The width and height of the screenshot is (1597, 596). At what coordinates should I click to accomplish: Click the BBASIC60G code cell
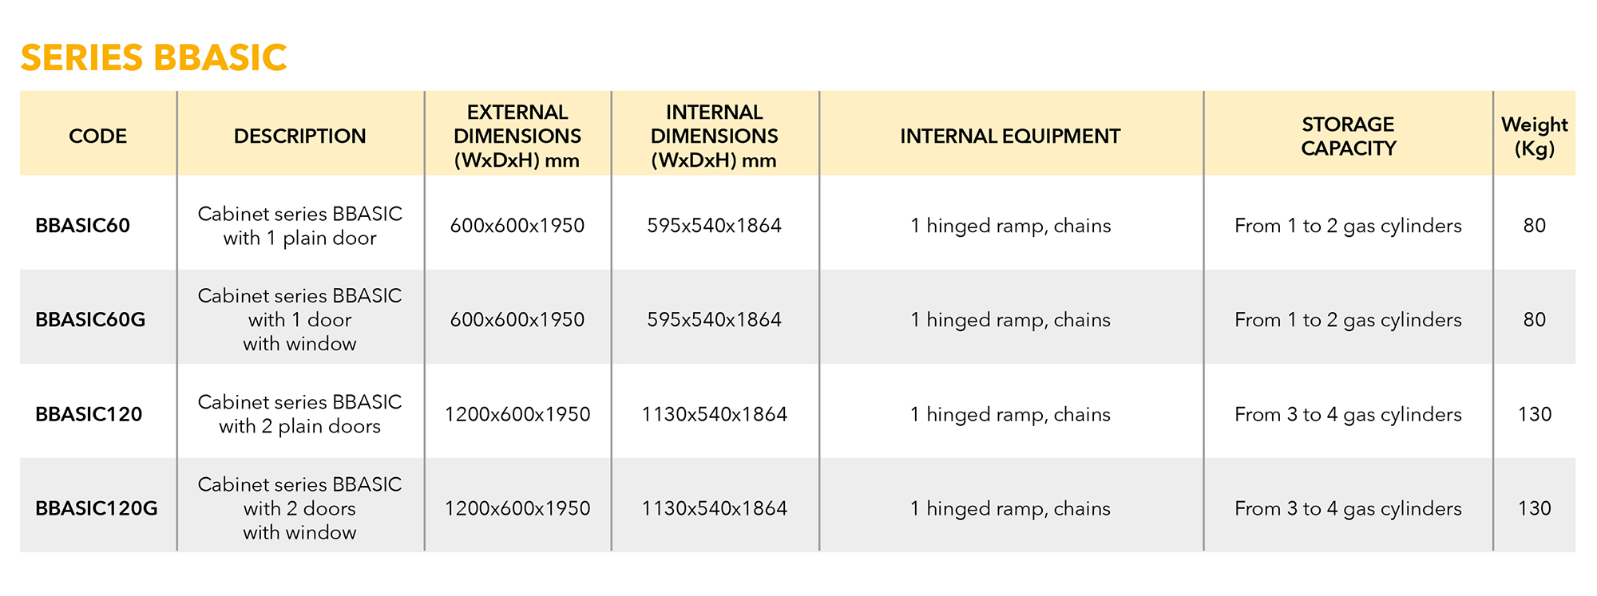coord(90,320)
